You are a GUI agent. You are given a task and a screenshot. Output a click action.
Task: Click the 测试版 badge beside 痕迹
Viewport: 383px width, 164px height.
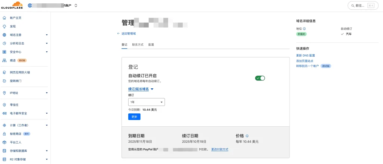22,60
